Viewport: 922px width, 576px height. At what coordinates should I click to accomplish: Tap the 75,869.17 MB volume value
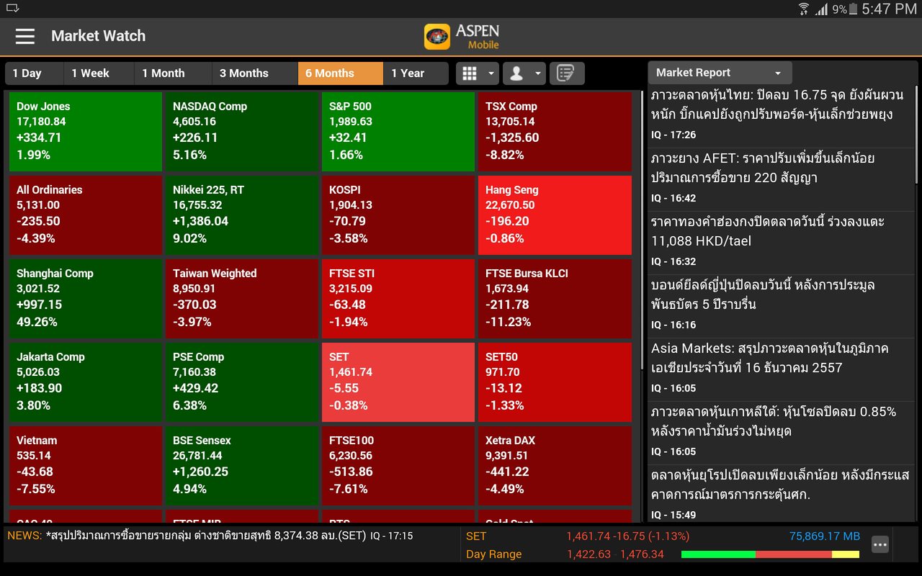coord(825,536)
